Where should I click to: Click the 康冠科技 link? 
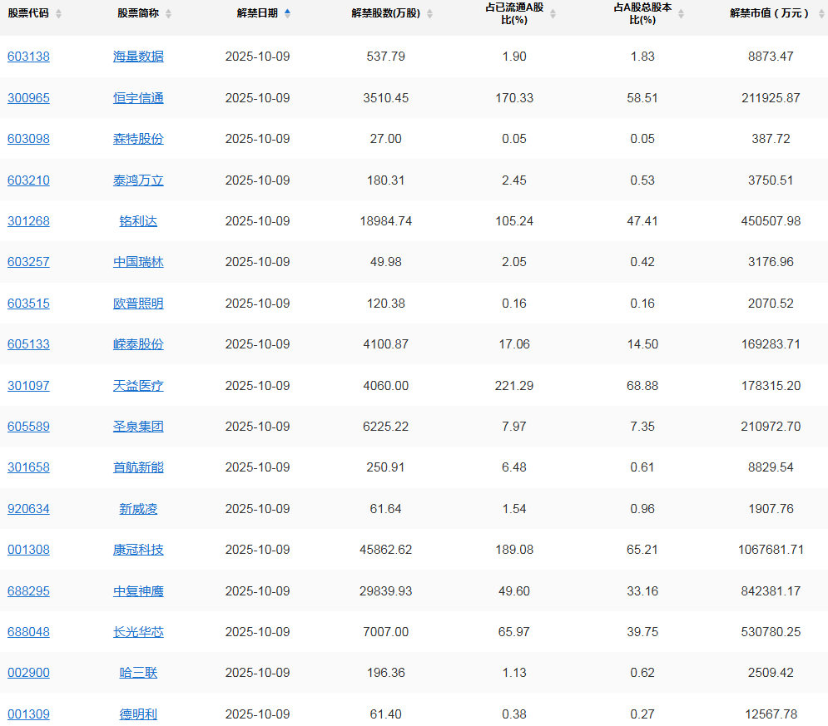[138, 550]
